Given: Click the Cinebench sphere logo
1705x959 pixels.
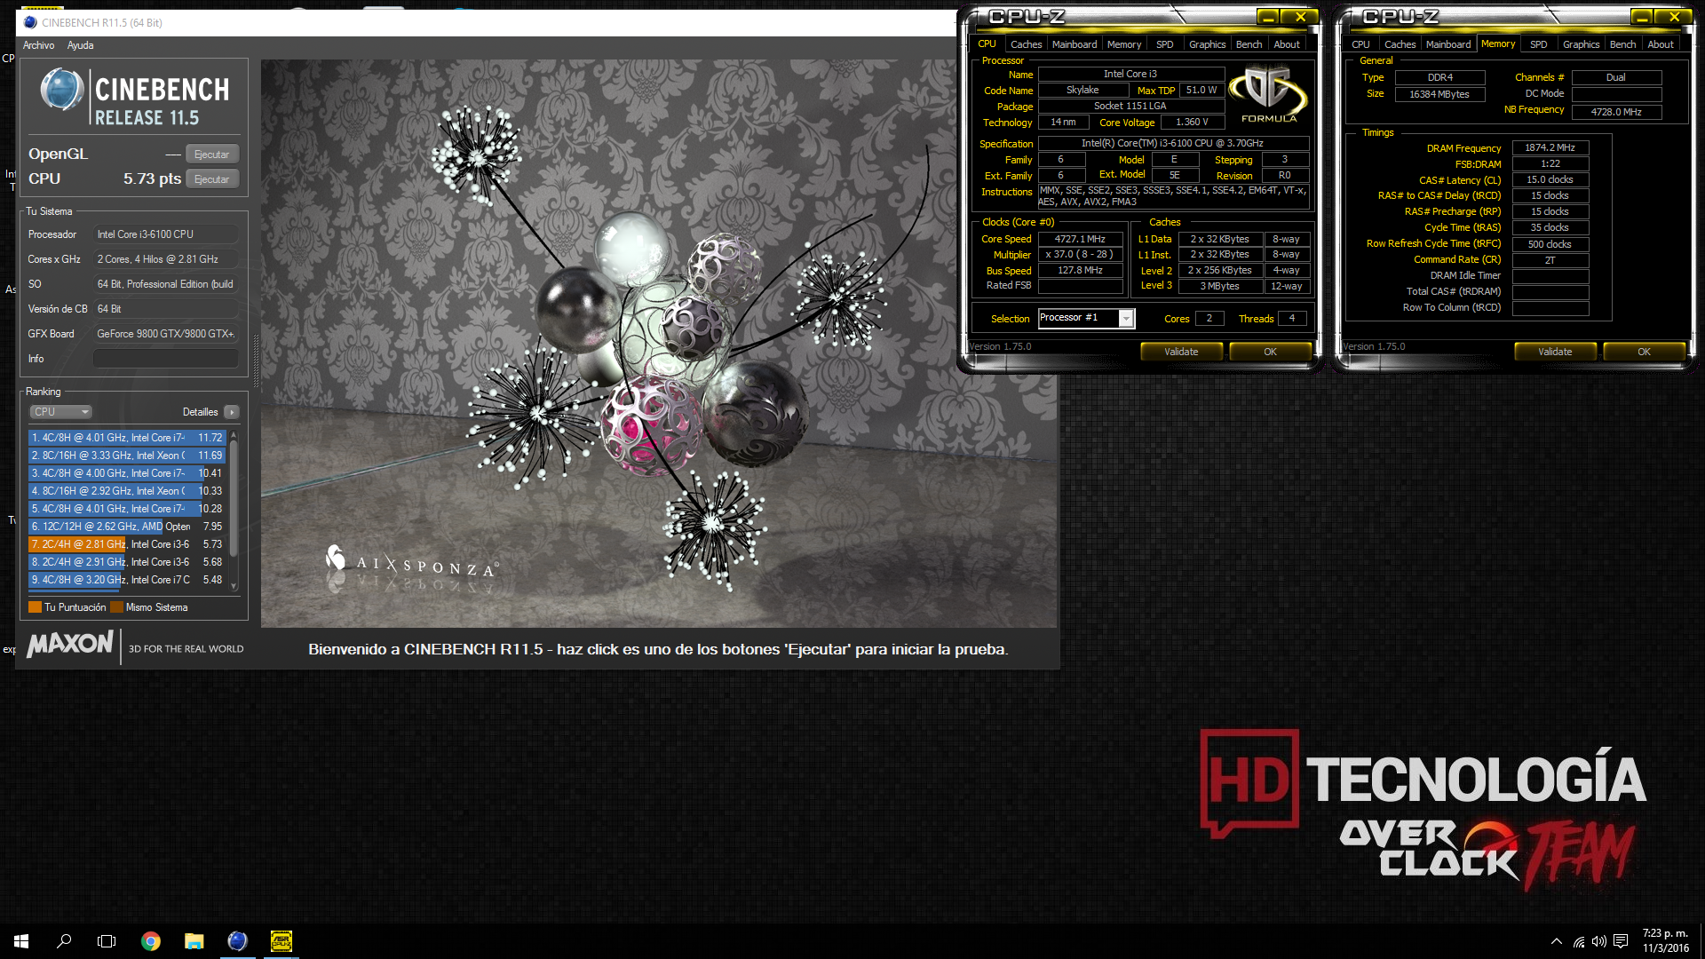Looking at the screenshot, I should tap(62, 90).
